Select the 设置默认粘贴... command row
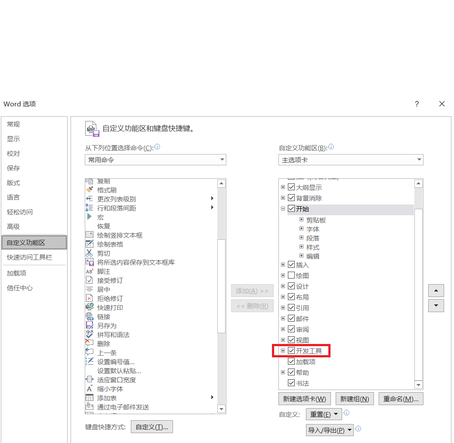Screen dimensions: 454x443 point(151,371)
